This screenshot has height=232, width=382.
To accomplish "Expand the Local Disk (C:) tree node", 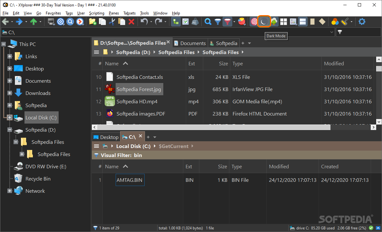I will pyautogui.click(x=9, y=117).
